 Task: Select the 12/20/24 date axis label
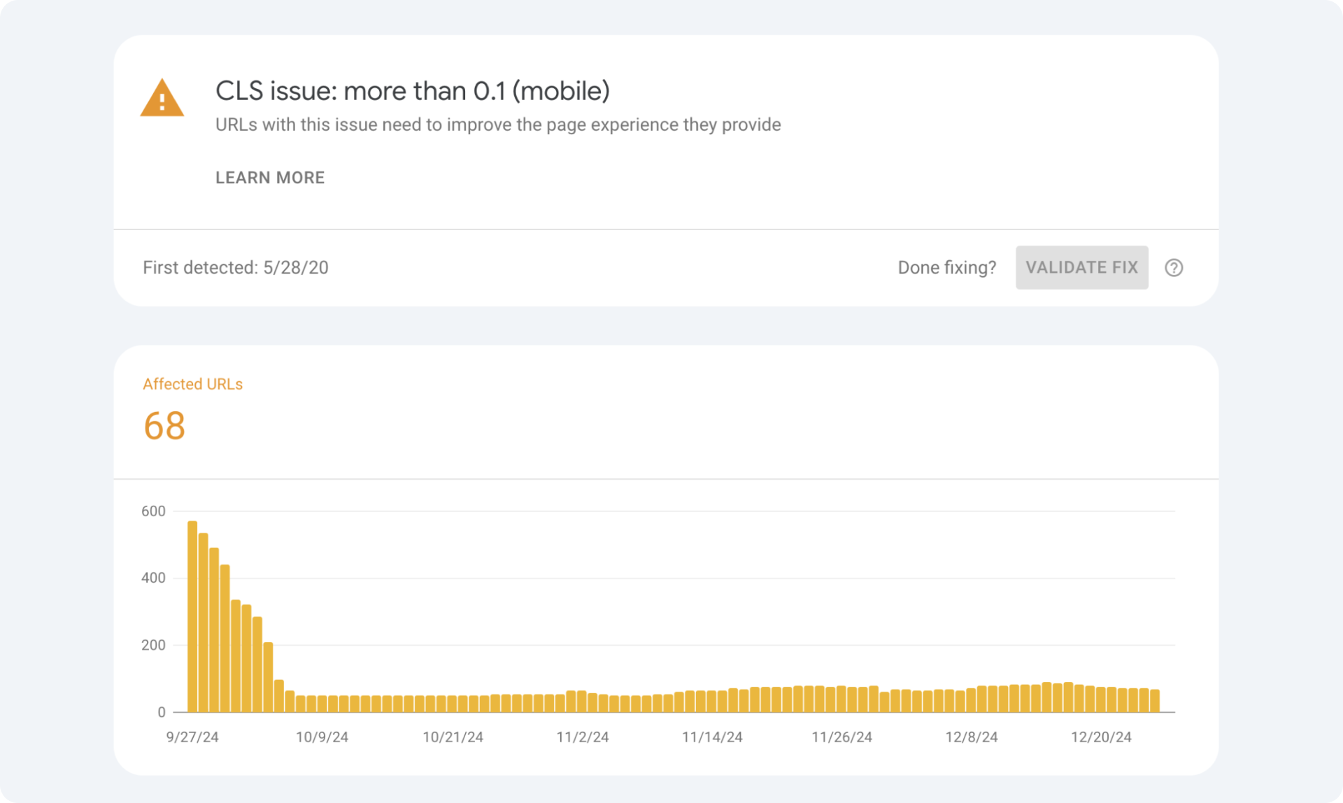tap(1101, 737)
